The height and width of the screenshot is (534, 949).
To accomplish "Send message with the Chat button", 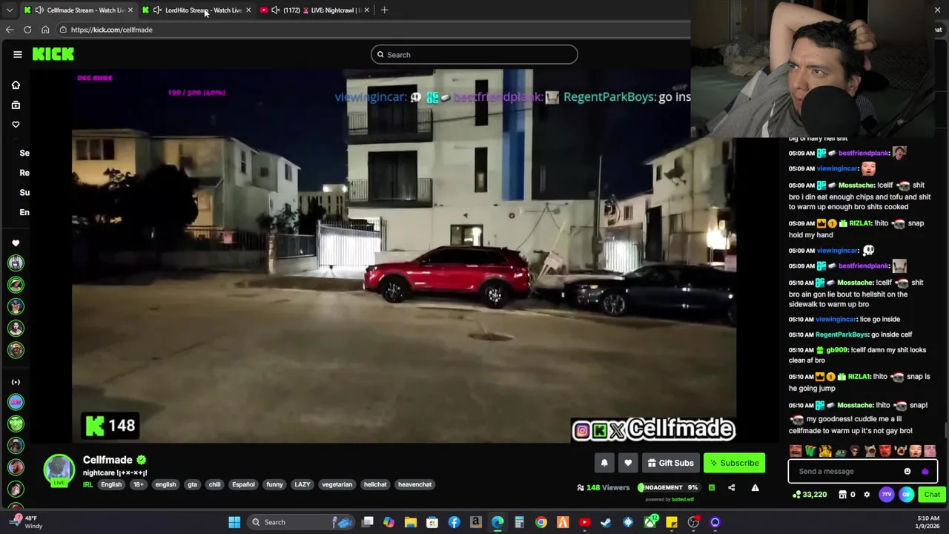I will [x=932, y=495].
